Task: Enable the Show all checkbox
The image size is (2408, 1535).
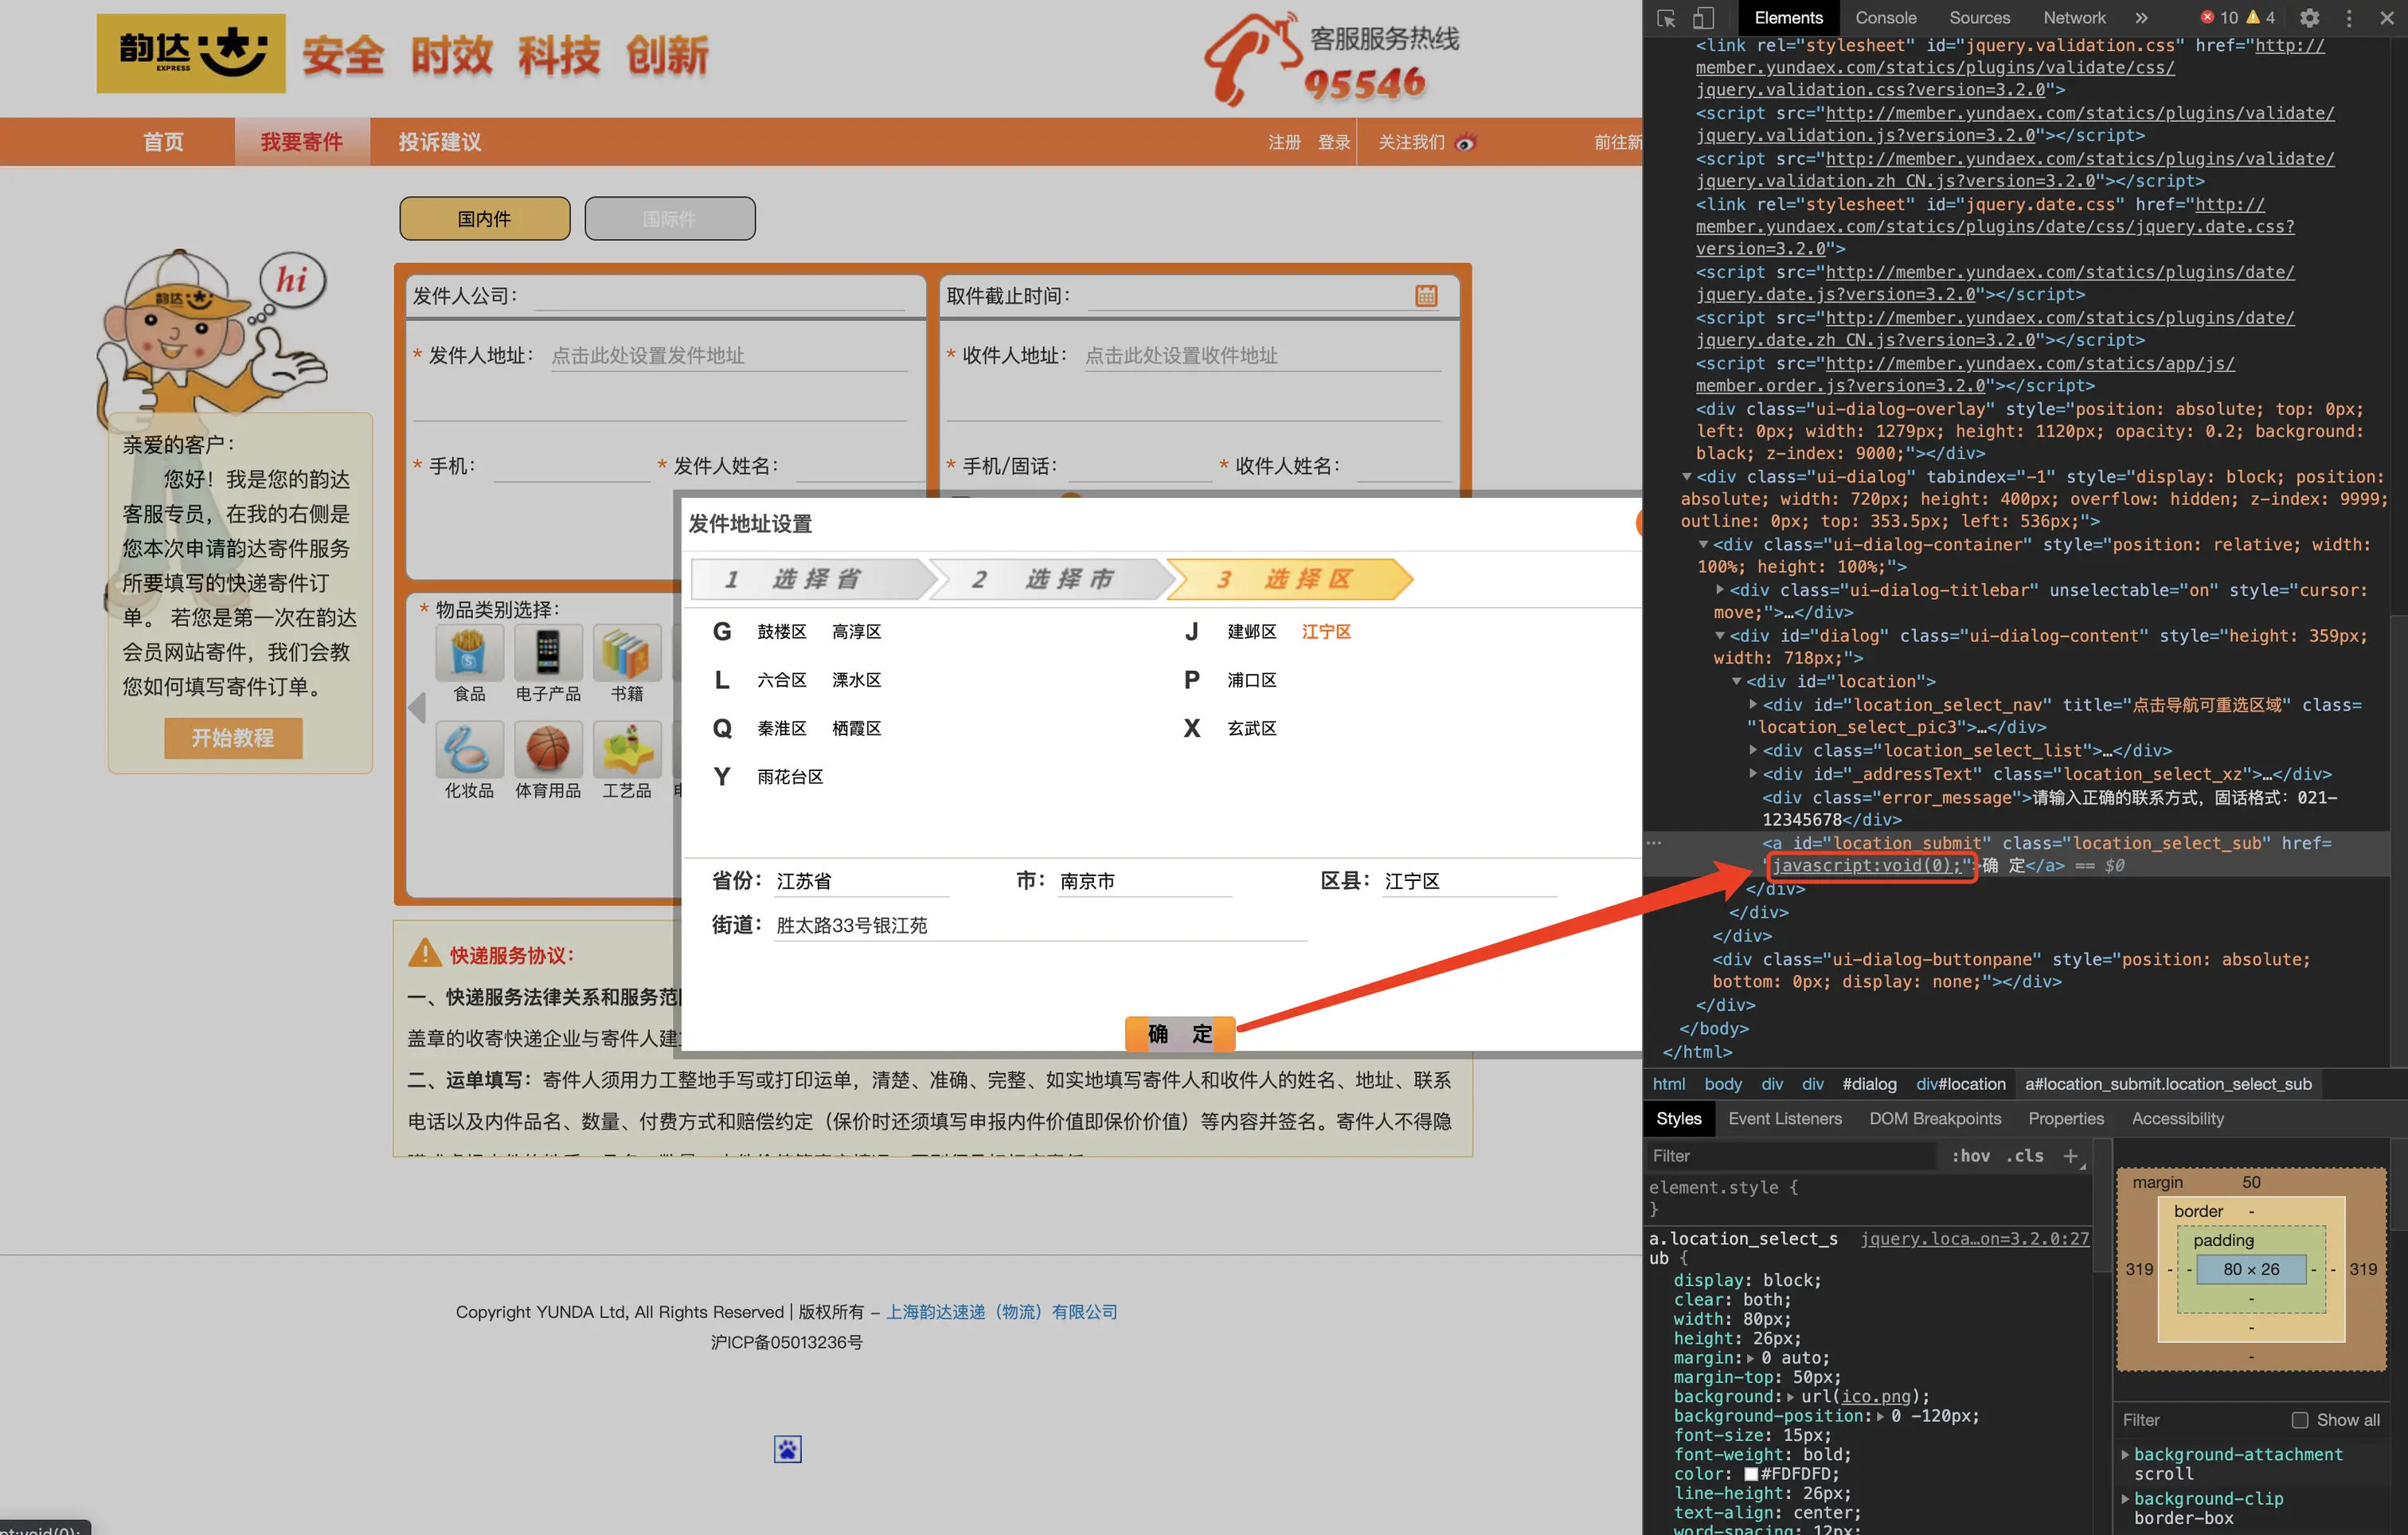Action: point(2299,1420)
